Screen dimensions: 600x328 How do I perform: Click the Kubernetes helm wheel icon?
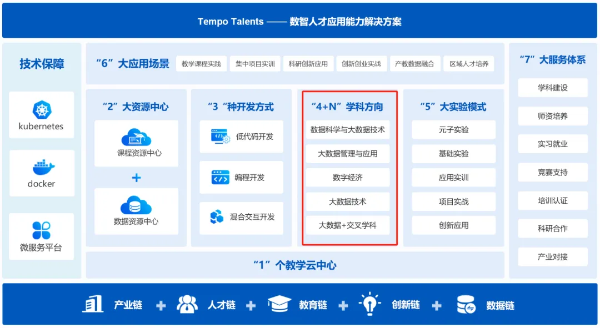tap(42, 109)
